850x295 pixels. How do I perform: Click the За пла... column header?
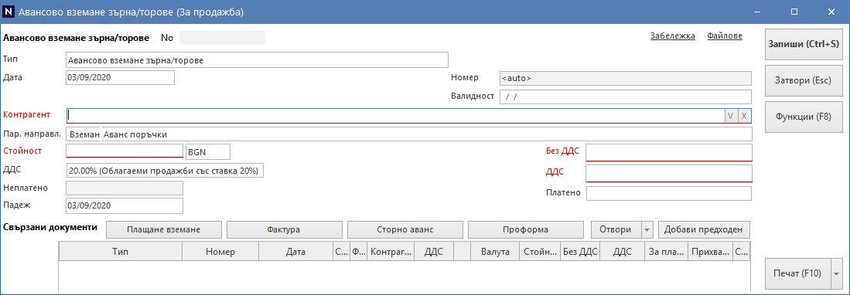[x=666, y=252]
